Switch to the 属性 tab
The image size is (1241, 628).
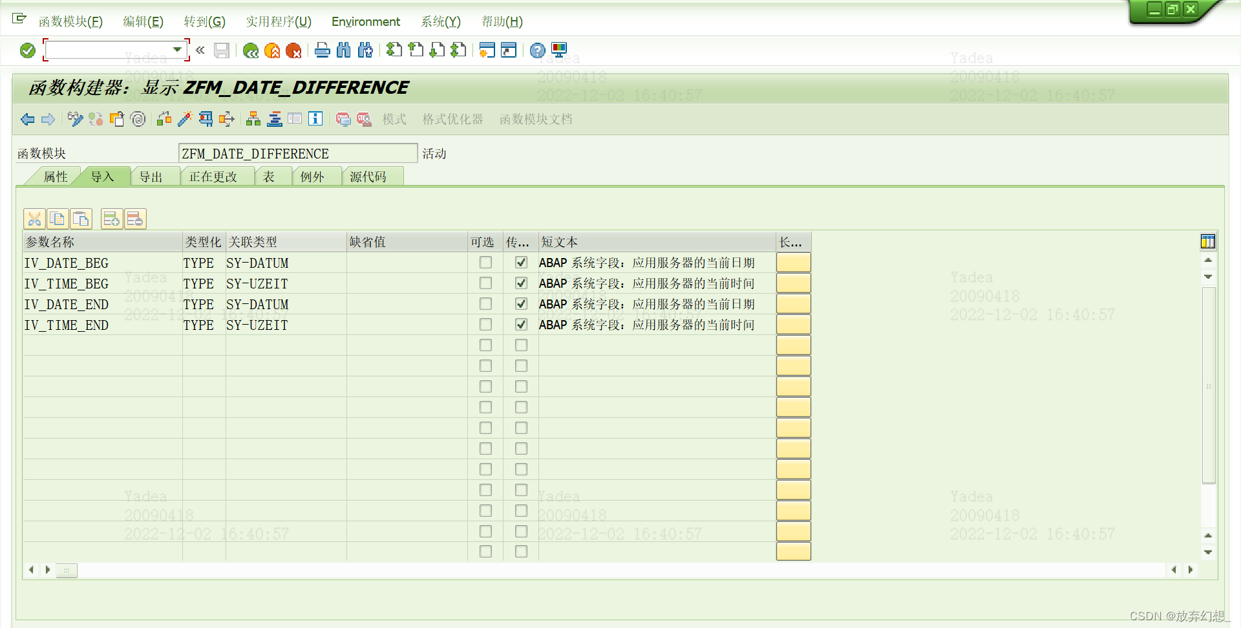pos(55,177)
